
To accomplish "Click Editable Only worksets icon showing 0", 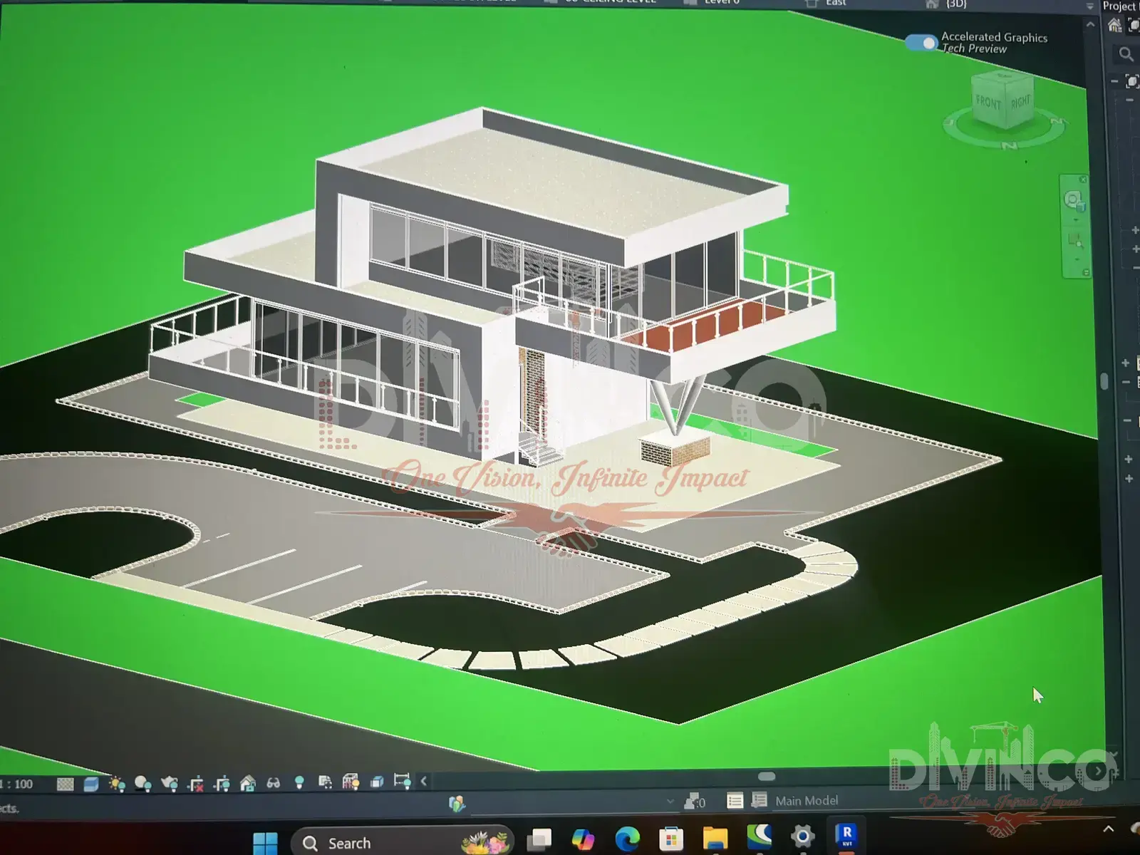I will click(695, 802).
